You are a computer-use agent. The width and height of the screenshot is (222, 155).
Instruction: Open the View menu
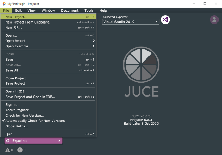click(x=32, y=11)
